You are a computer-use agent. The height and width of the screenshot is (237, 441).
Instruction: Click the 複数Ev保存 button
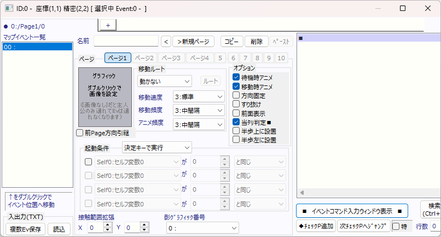[25, 229]
